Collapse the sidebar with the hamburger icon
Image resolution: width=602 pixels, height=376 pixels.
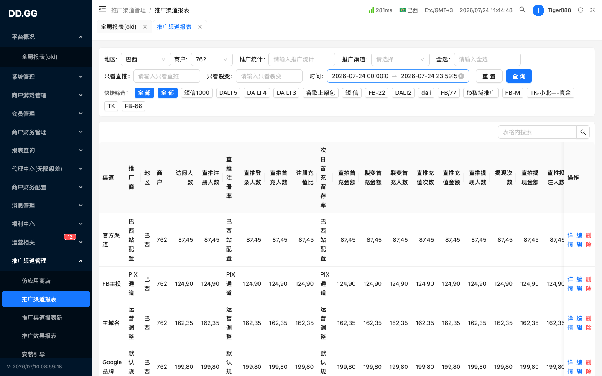[102, 9]
